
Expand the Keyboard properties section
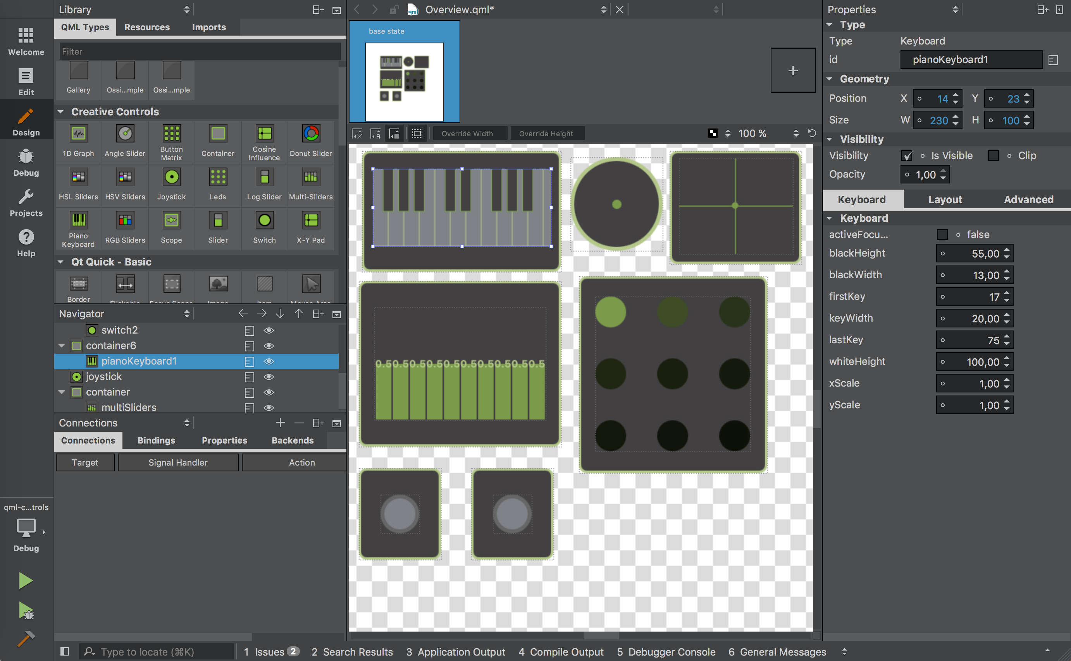(x=832, y=216)
